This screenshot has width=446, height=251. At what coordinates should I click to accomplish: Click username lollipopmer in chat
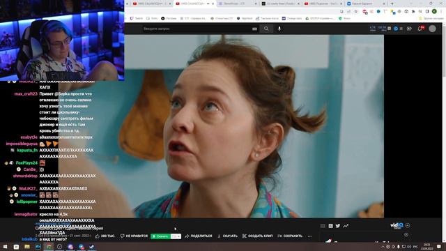pyautogui.click(x=27, y=201)
